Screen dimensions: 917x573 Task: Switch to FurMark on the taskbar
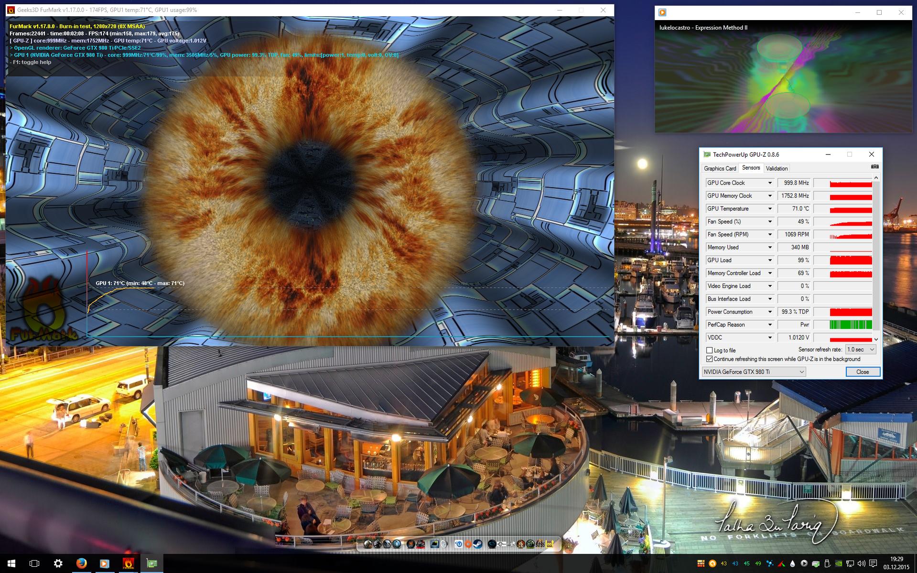128,563
